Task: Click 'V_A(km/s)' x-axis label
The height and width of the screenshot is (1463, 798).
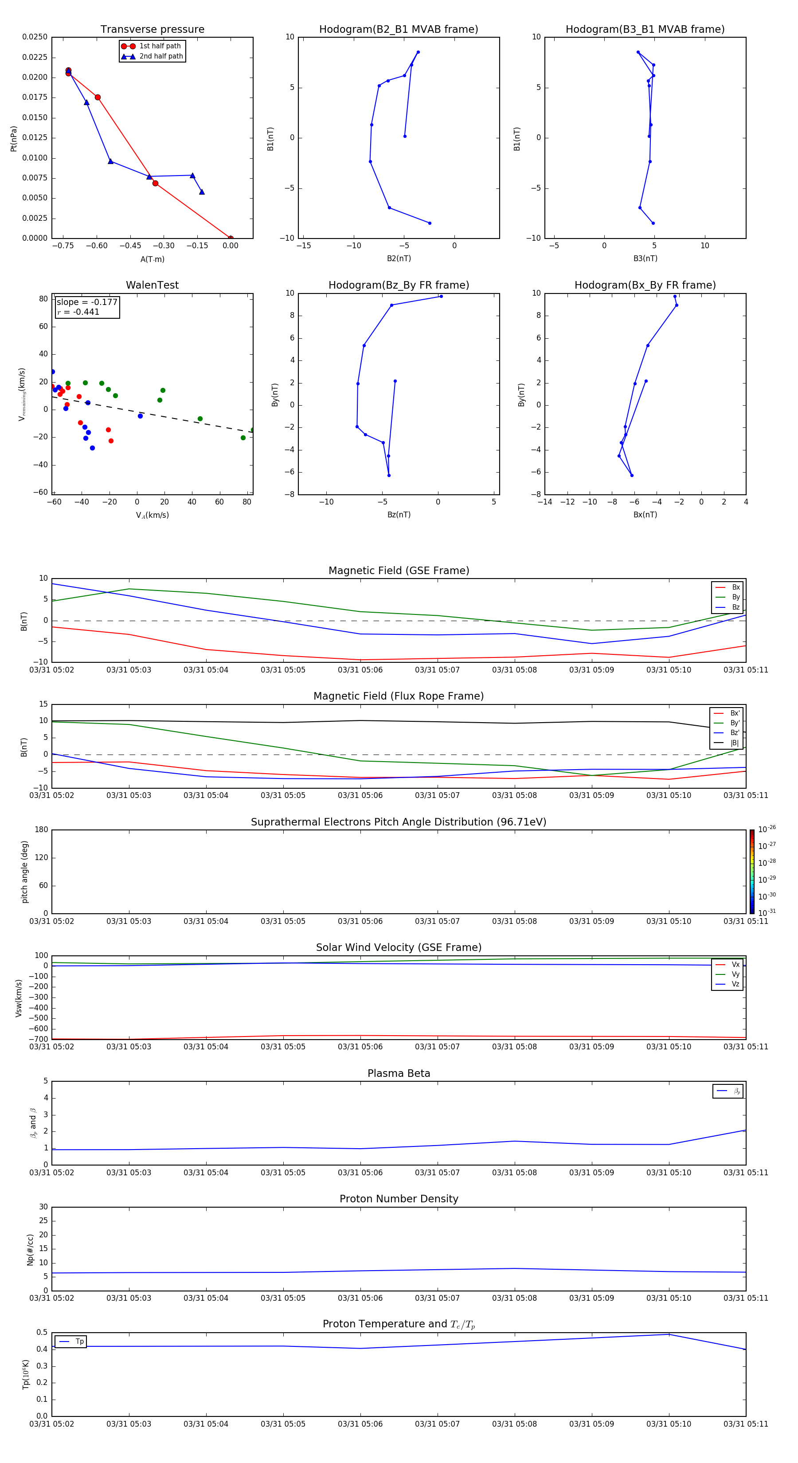Action: (x=152, y=515)
